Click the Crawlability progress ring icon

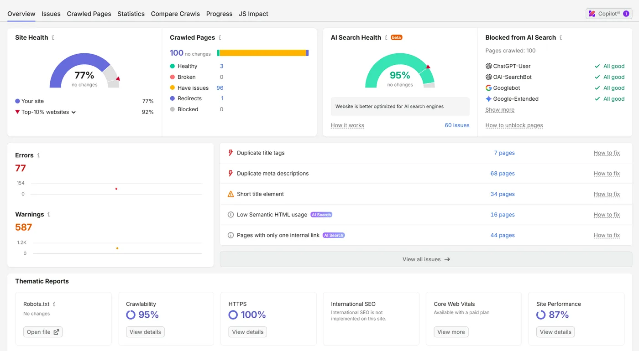[x=131, y=315]
